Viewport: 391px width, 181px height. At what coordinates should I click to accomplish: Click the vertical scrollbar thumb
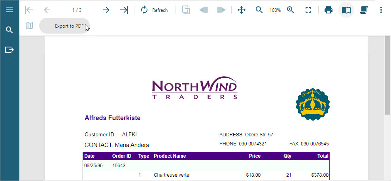[x=387, y=75]
